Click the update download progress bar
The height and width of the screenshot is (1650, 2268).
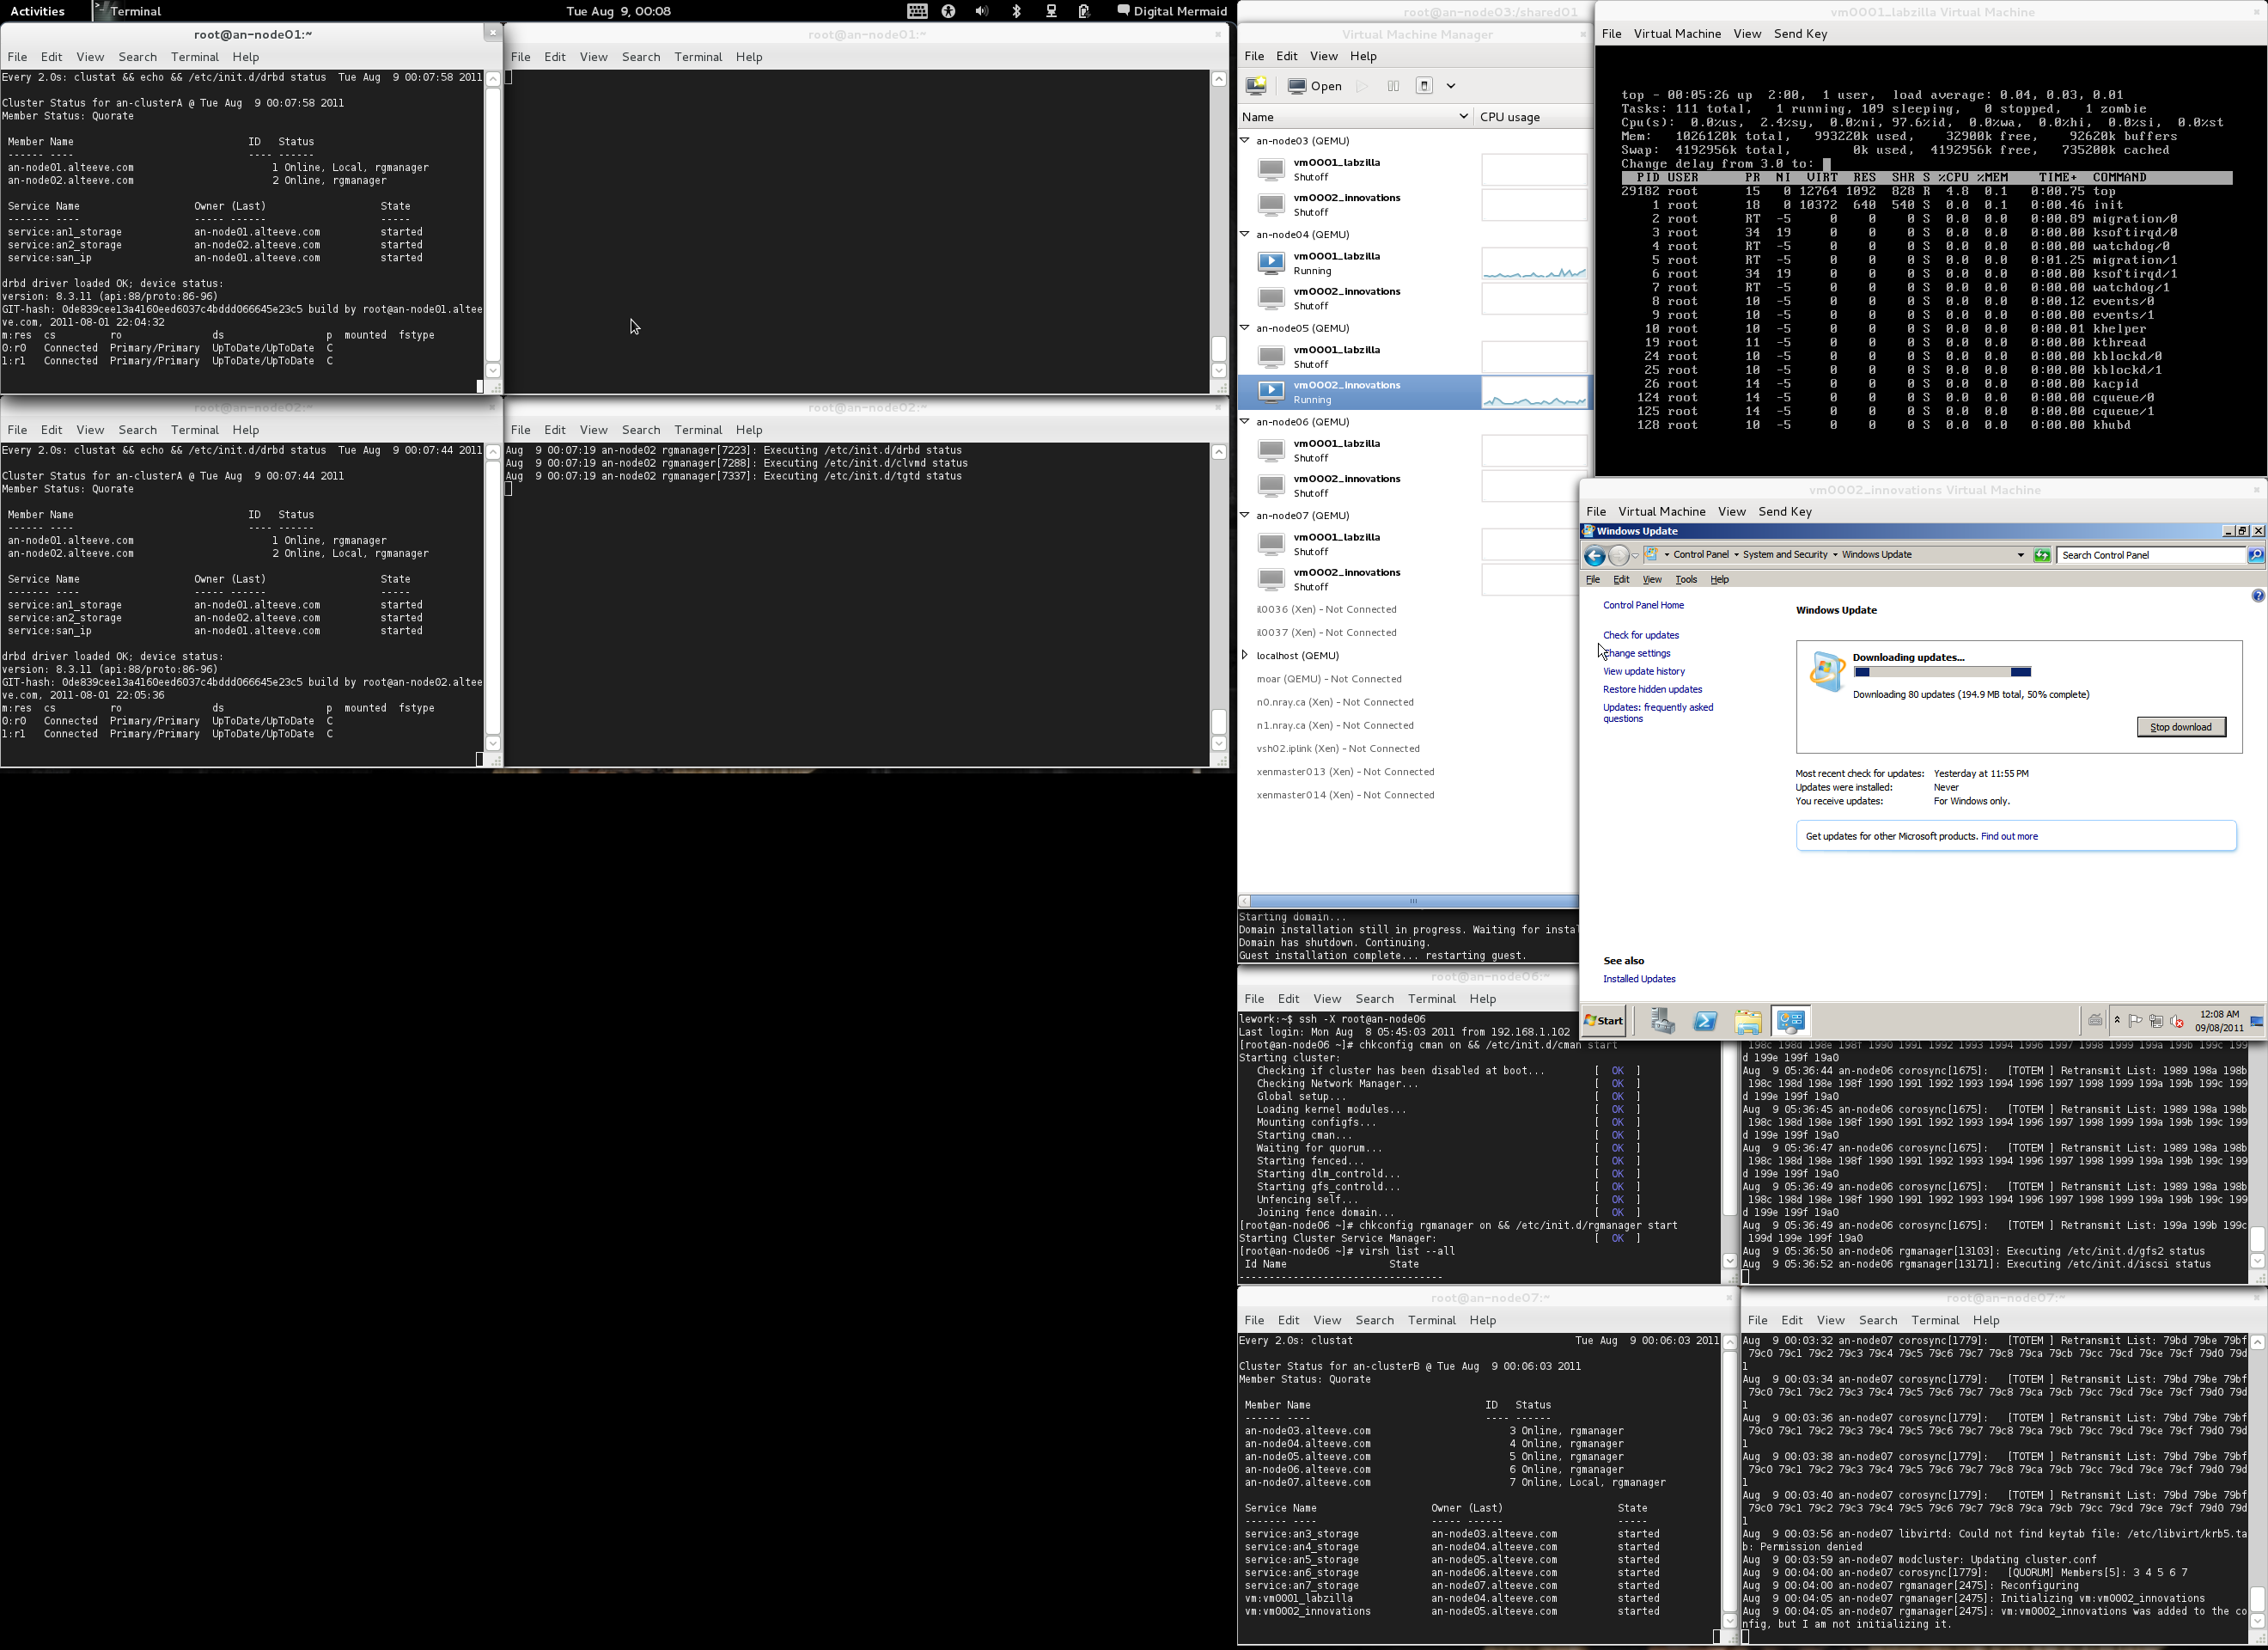click(x=1942, y=672)
